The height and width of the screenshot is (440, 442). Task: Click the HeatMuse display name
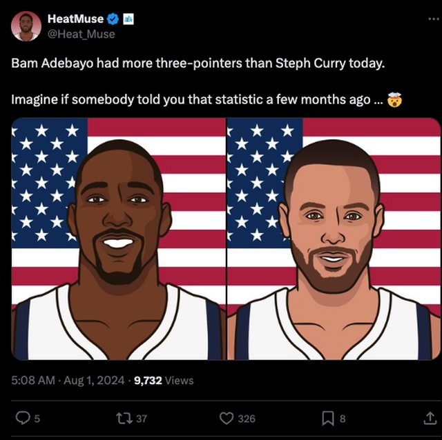(x=75, y=19)
